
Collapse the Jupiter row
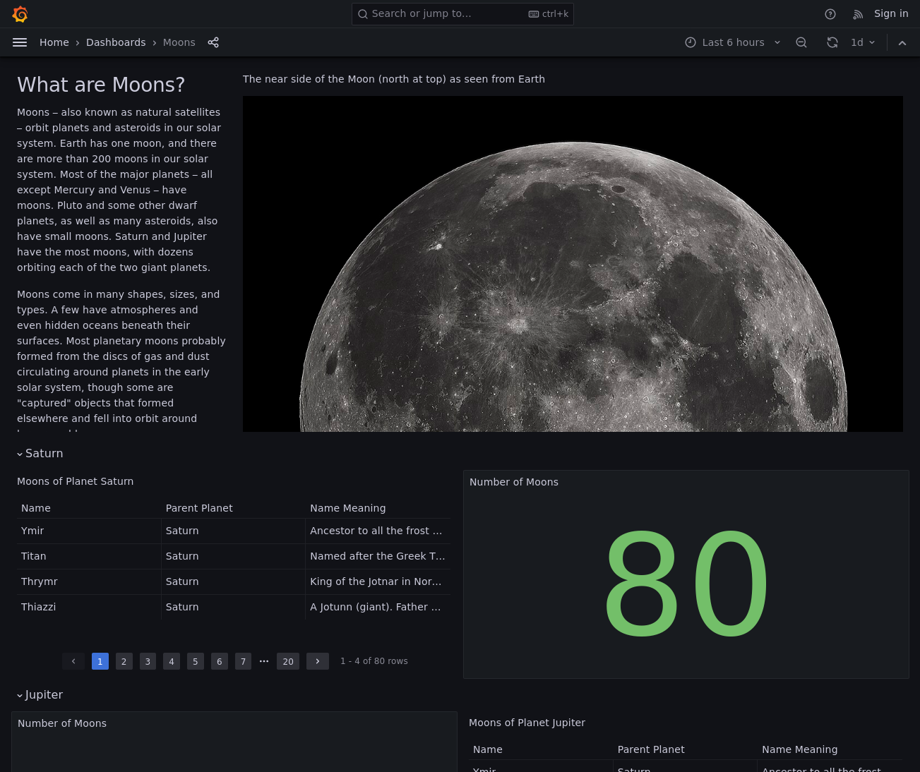click(x=40, y=695)
